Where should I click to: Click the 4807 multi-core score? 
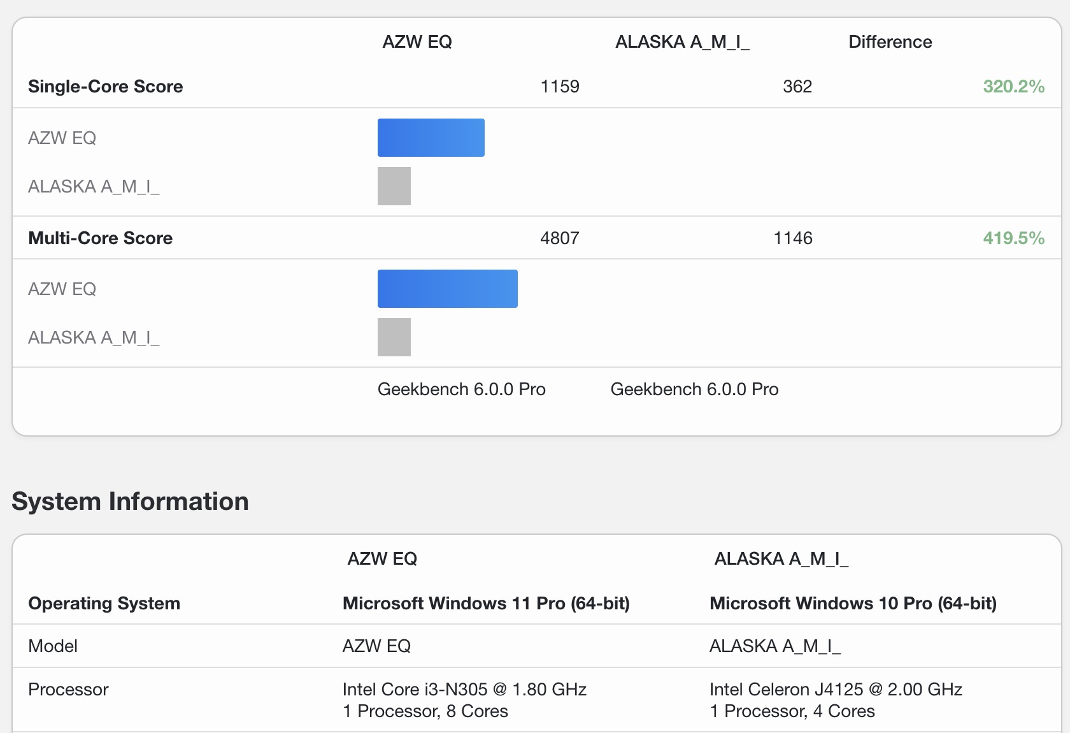click(560, 238)
